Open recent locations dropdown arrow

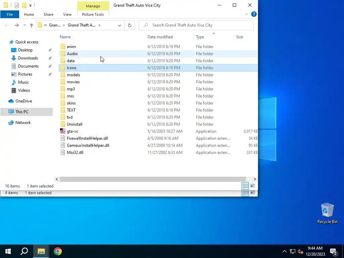pos(25,25)
